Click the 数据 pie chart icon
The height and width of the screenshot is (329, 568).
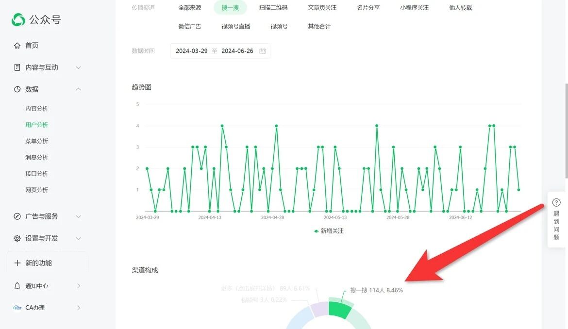17,89
